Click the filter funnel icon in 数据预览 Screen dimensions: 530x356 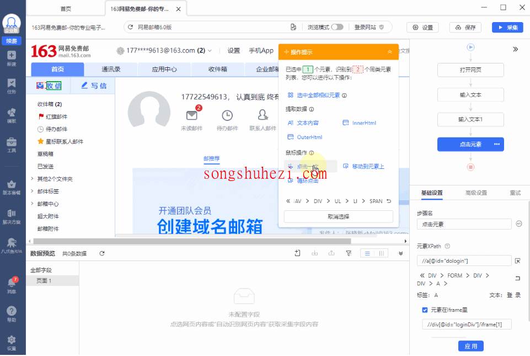point(349,253)
